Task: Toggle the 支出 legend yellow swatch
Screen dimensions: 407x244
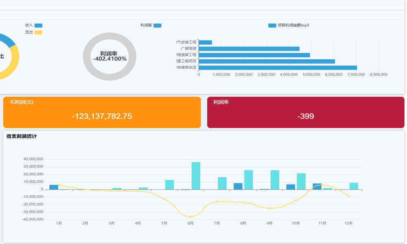Action: click(x=38, y=32)
